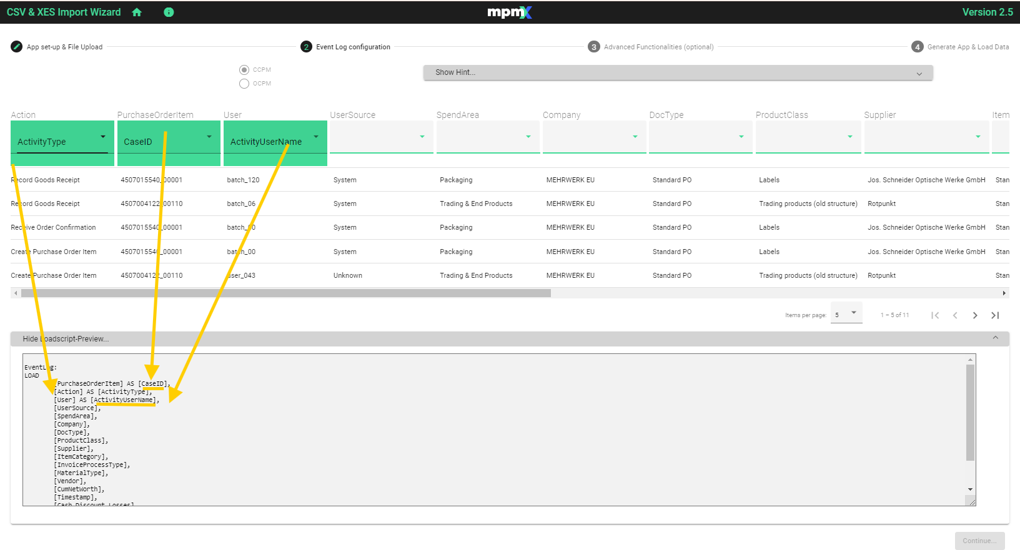Screen dimensions: 1020x550
Task: Click the cell 'batch_120'
Action: coord(243,180)
